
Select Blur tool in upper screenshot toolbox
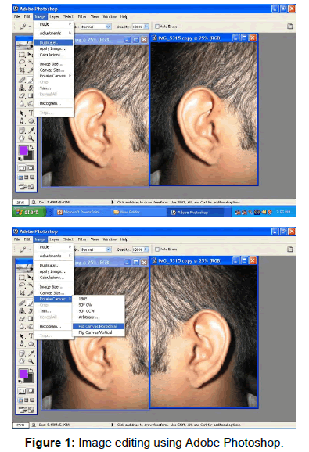(x=22, y=103)
